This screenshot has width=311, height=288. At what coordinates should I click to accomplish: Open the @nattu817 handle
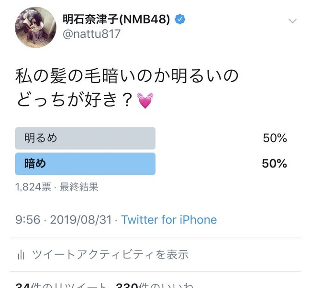point(91,34)
